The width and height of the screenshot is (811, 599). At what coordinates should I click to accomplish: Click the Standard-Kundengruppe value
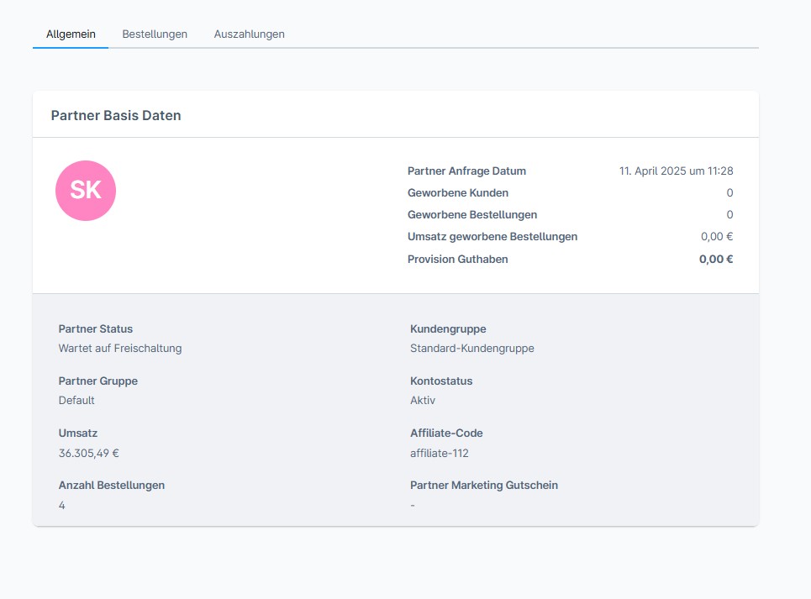pyautogui.click(x=471, y=348)
